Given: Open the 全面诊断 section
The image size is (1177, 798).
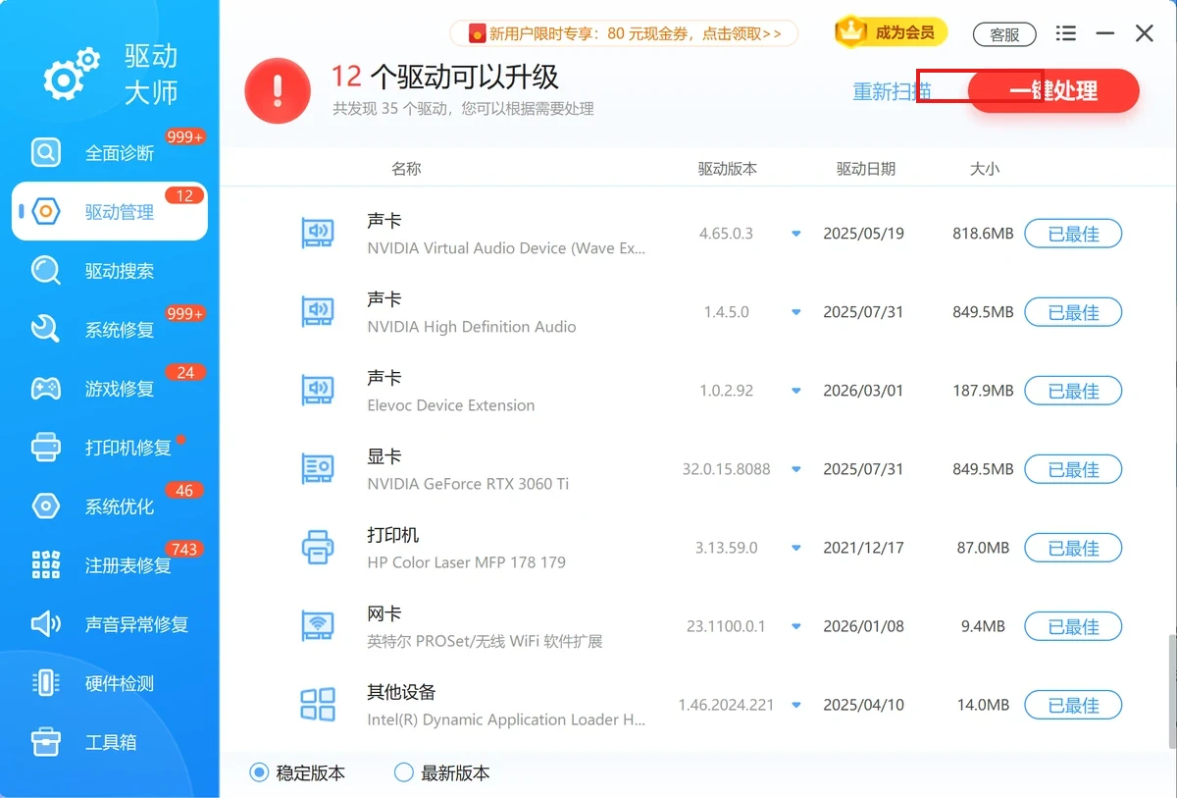Looking at the screenshot, I should 110,153.
